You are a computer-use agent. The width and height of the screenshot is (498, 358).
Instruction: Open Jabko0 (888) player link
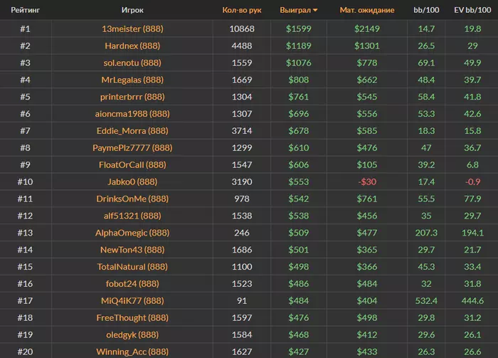(x=132, y=182)
